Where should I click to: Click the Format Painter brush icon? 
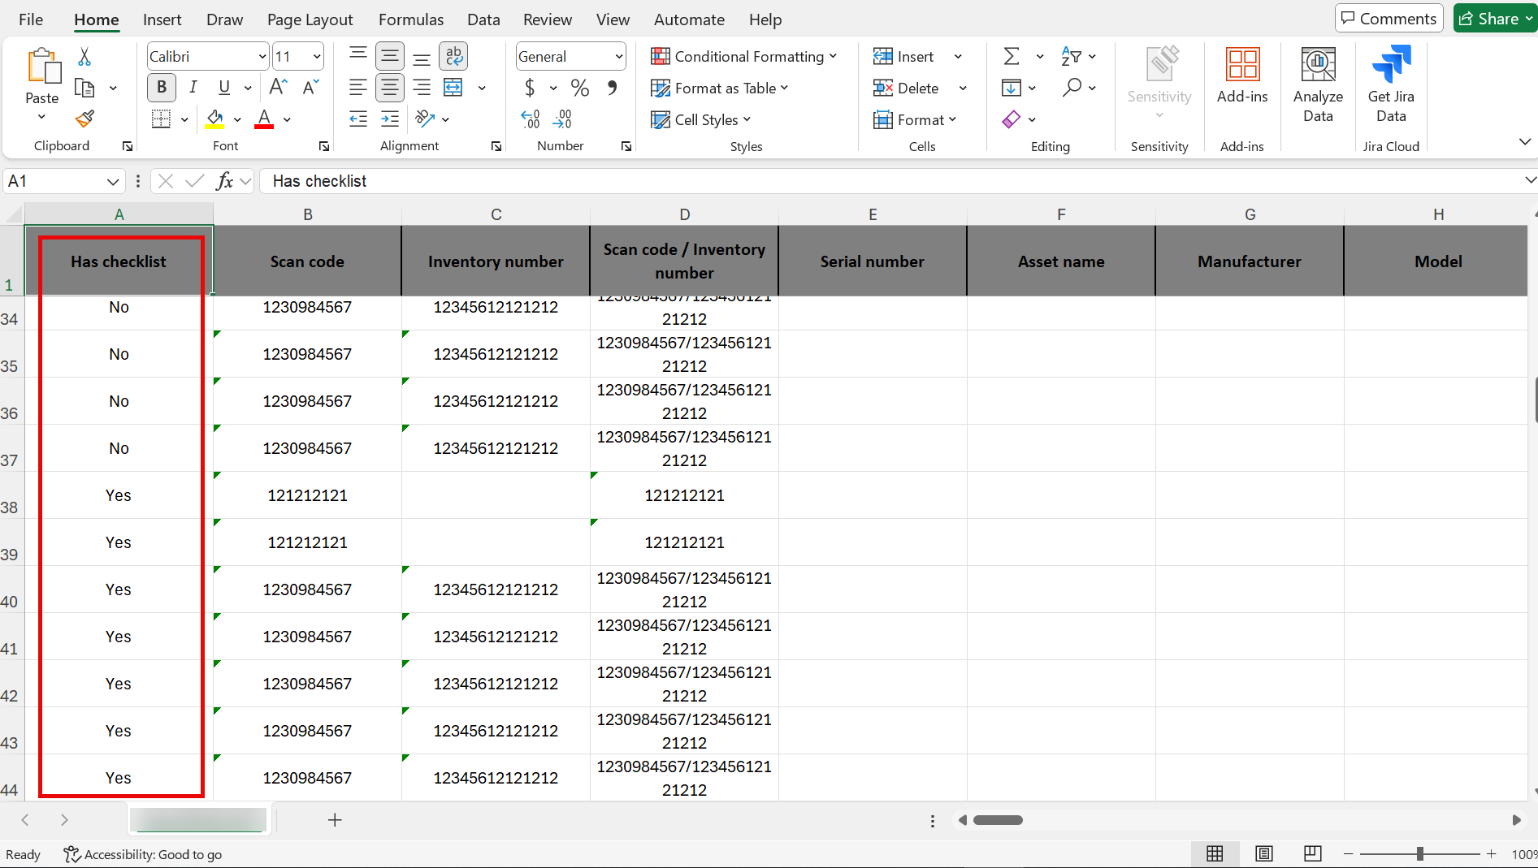point(84,119)
